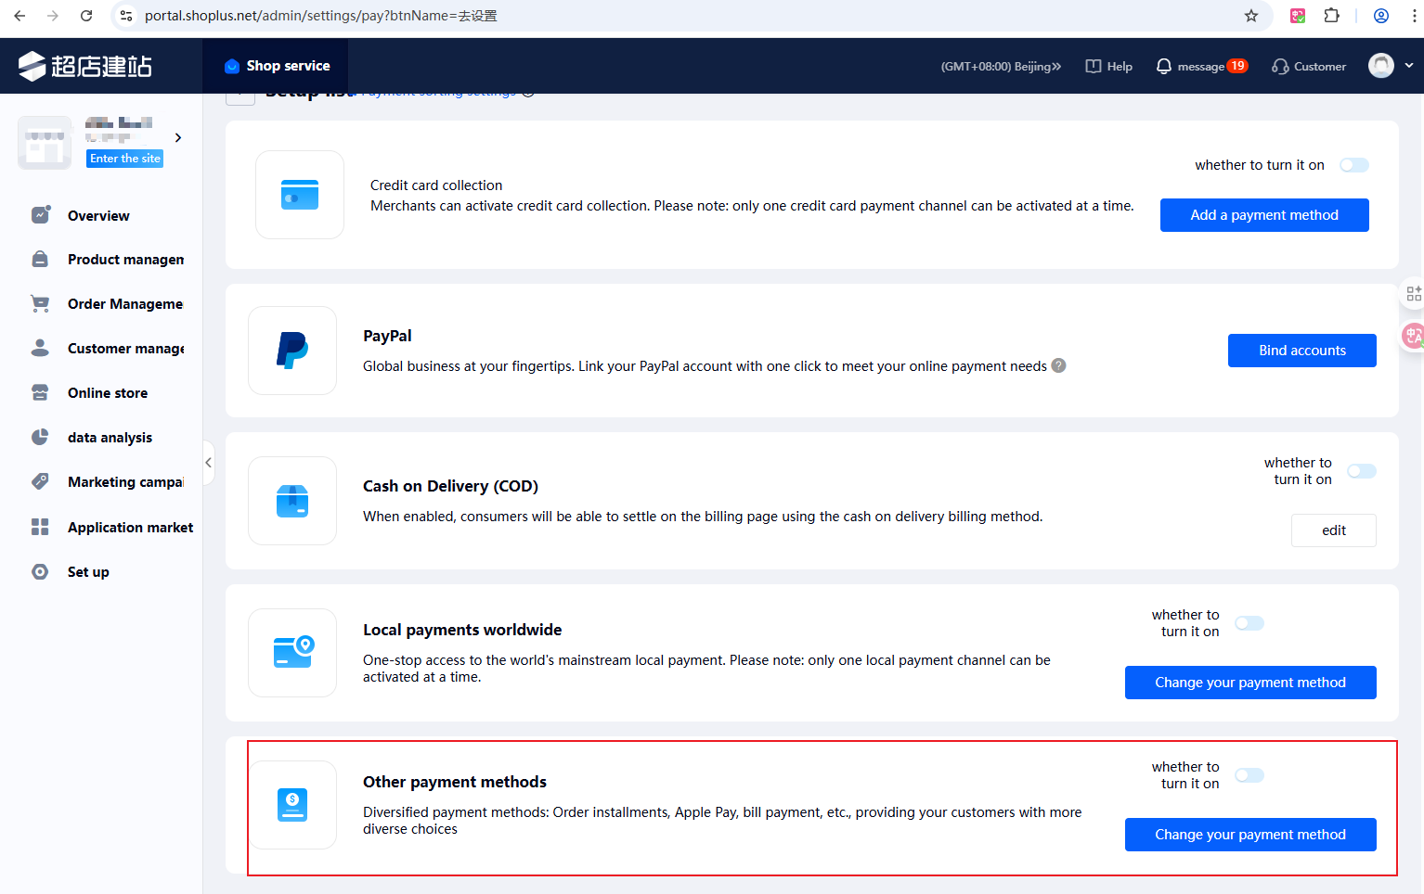Open the Help book icon
1424x894 pixels.
1094,66
